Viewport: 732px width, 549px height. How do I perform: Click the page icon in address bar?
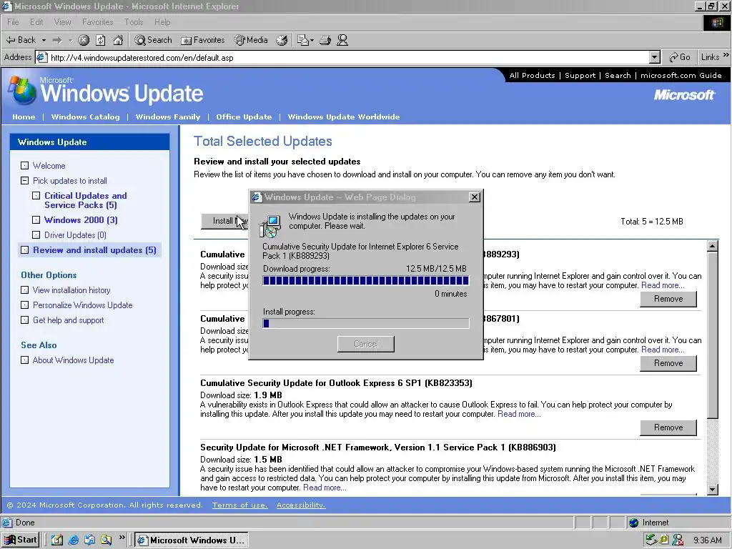[x=42, y=57]
